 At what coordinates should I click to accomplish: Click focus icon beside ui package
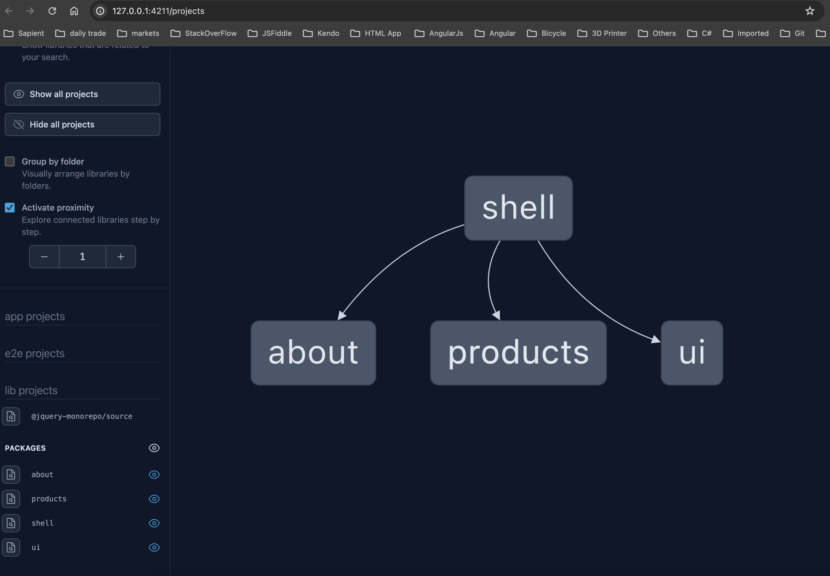(11, 547)
